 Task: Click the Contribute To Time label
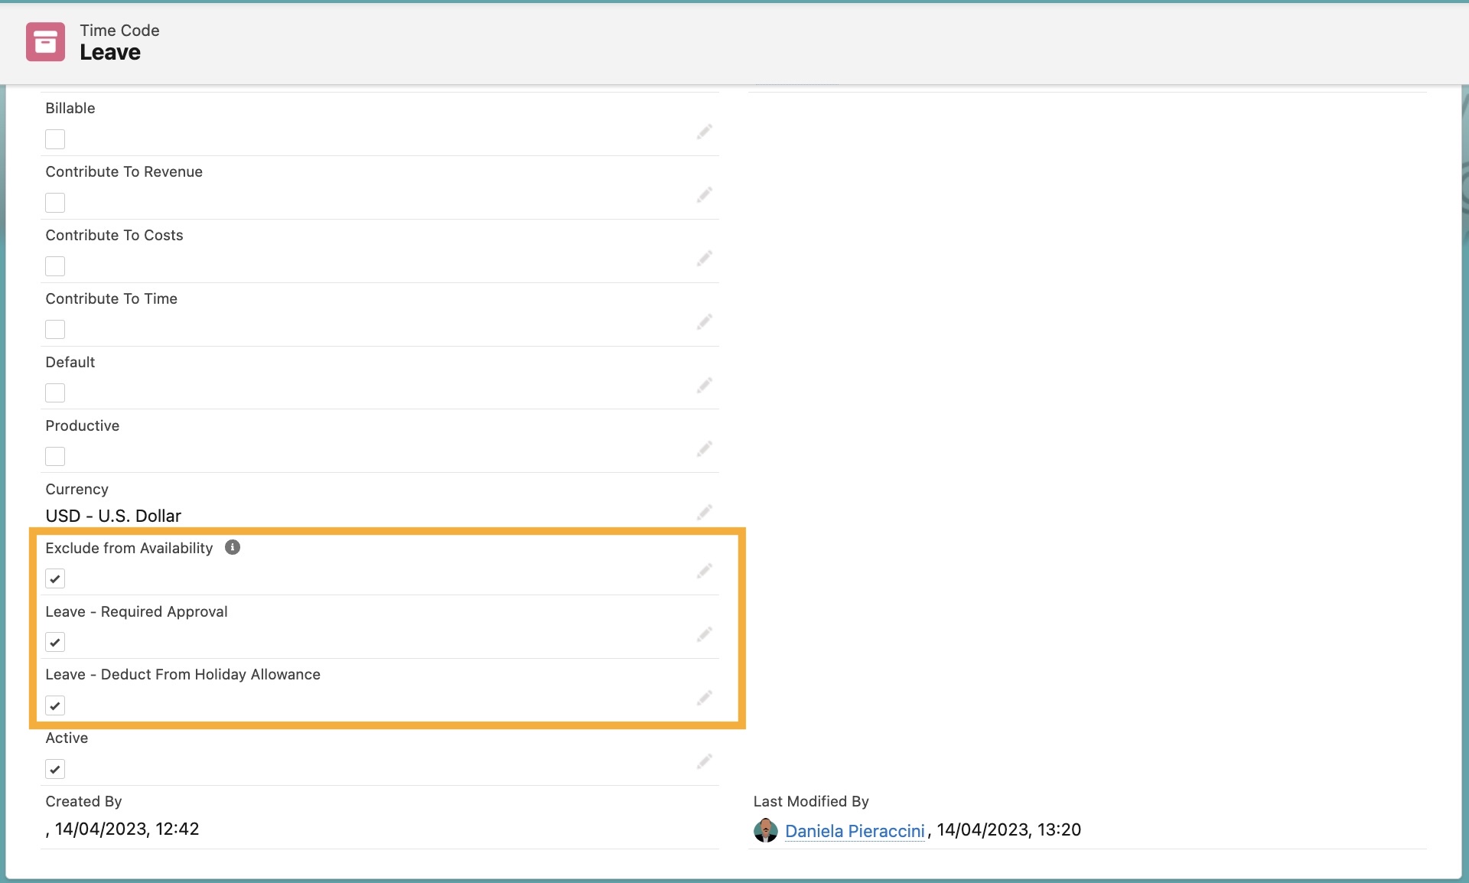tap(111, 298)
